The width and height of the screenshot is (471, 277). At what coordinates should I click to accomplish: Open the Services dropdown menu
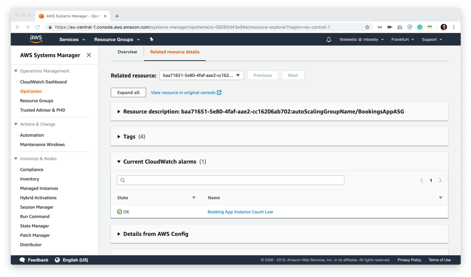click(x=72, y=39)
